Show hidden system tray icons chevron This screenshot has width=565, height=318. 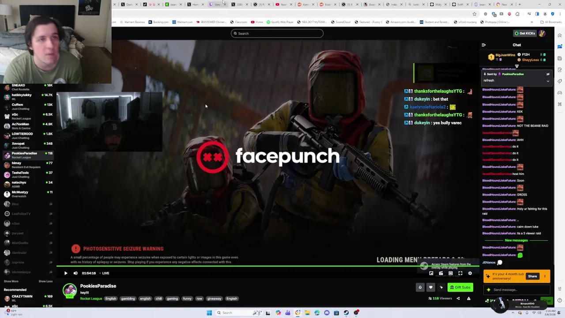coord(513,313)
